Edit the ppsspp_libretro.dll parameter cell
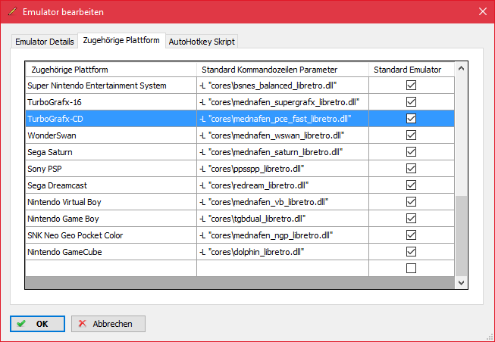 click(283, 169)
